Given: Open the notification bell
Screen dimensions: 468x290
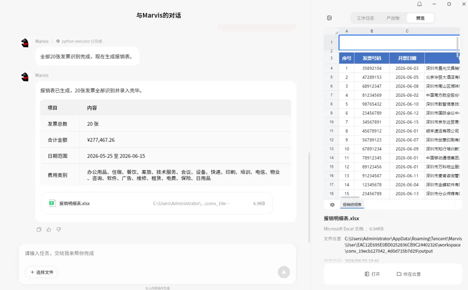Looking at the screenshot, I should pos(419,4).
